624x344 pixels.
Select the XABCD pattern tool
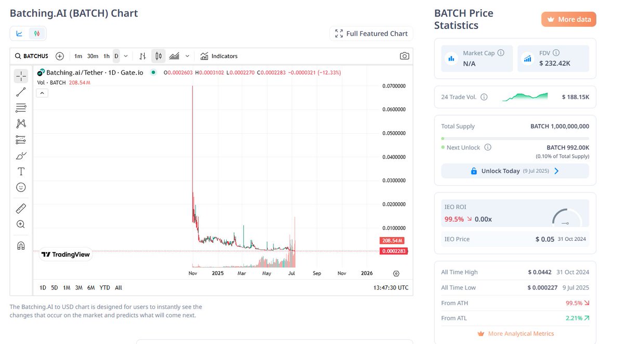point(21,123)
